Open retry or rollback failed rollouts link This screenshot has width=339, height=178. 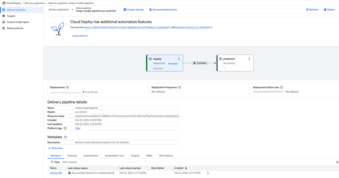coord(101,27)
